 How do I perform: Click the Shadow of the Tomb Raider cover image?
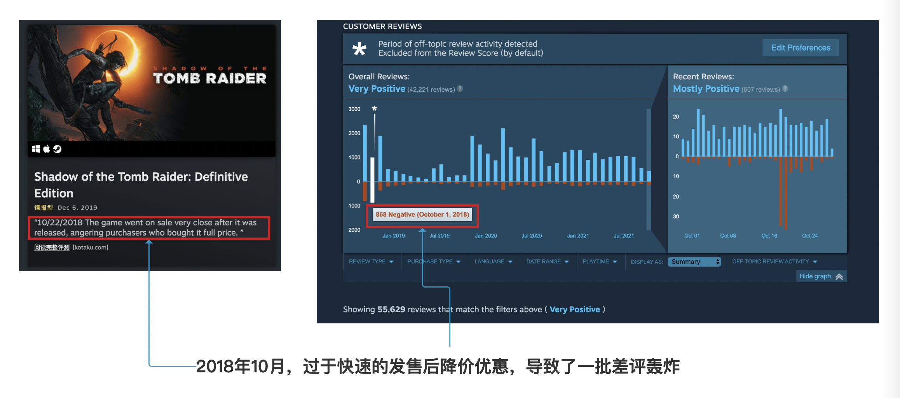[152, 83]
